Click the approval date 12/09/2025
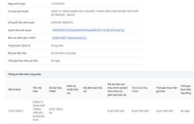The height and width of the screenshot is (124, 194). [x=57, y=4]
